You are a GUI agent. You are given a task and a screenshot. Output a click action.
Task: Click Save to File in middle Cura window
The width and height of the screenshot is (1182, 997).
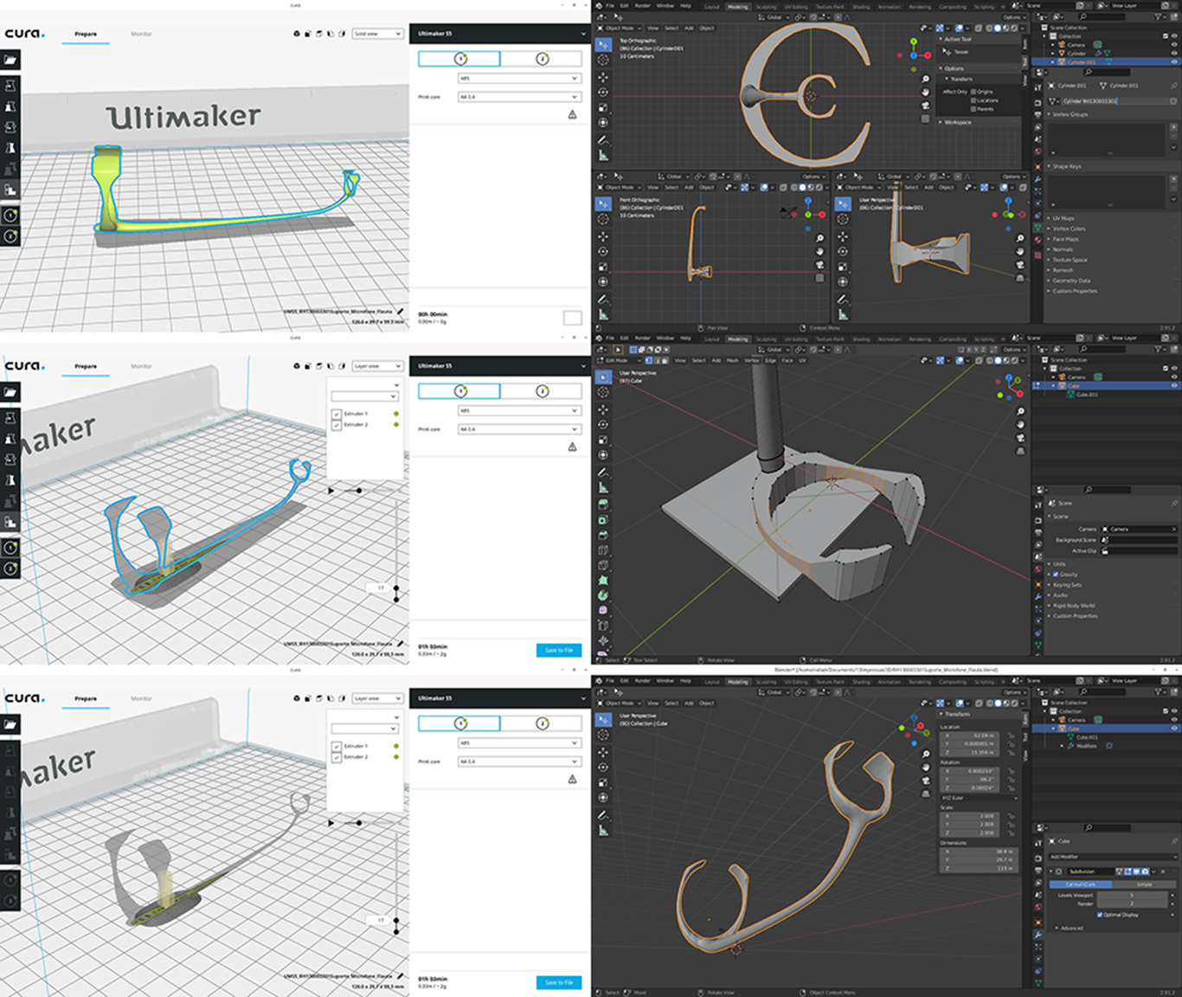(x=559, y=650)
